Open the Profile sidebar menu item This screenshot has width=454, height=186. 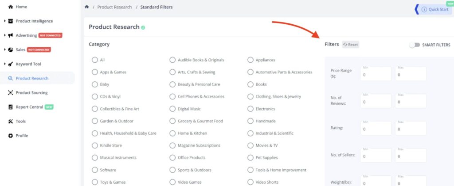click(x=22, y=136)
